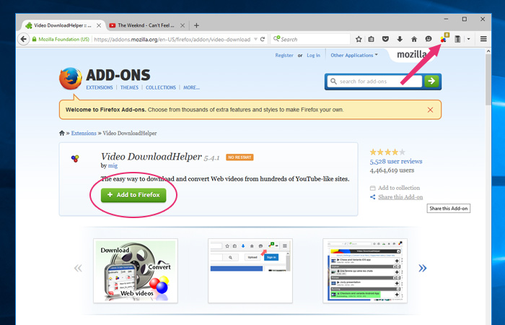The image size is (505, 325).
Task: Bookmark this page with the star icon
Action: tap(359, 39)
